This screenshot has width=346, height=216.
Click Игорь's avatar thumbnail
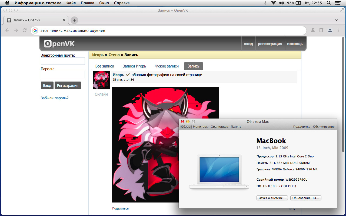101,80
